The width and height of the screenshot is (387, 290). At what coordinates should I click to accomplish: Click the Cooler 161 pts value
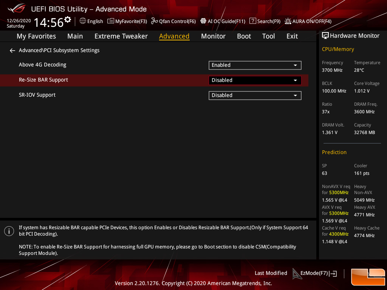click(x=362, y=173)
